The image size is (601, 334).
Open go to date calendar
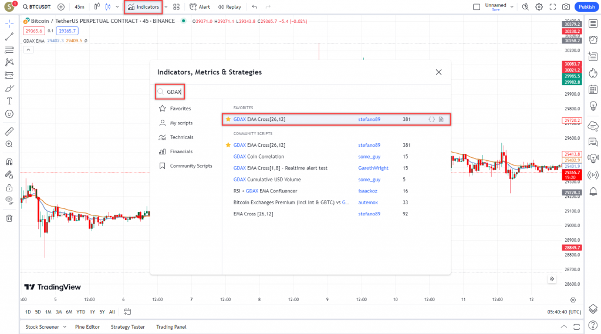(127, 312)
